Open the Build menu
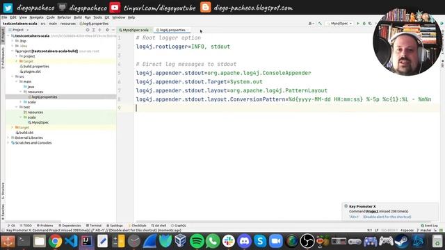This screenshot has height=250, width=445. [x=77, y=17]
